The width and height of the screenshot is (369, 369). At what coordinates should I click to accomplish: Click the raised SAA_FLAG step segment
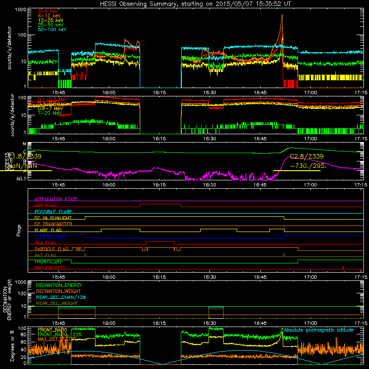(x=160, y=241)
